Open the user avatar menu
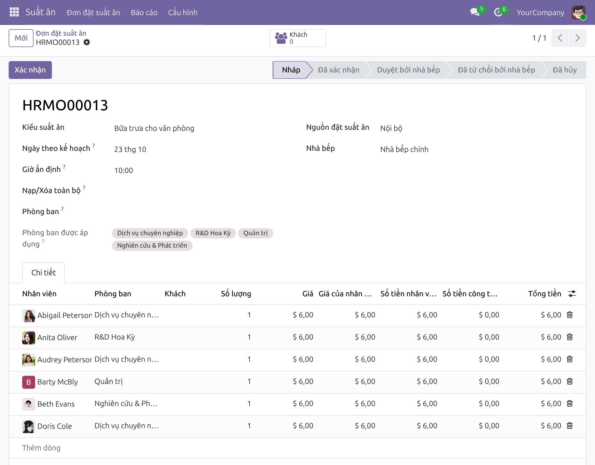Viewport: 595px width, 465px height. [x=578, y=12]
